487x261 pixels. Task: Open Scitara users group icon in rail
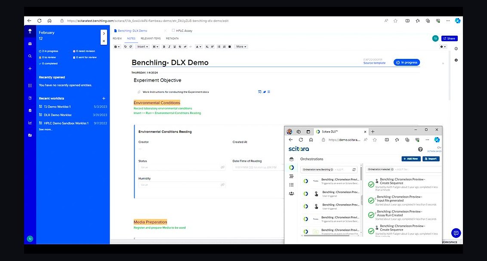click(291, 193)
